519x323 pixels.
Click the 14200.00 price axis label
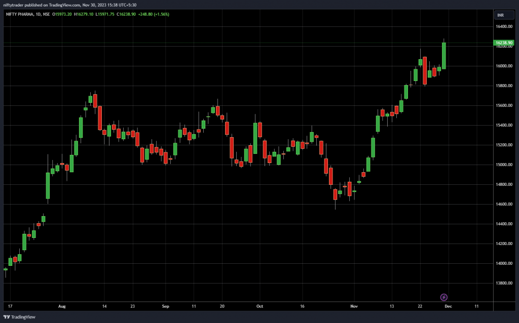pyautogui.click(x=504, y=244)
